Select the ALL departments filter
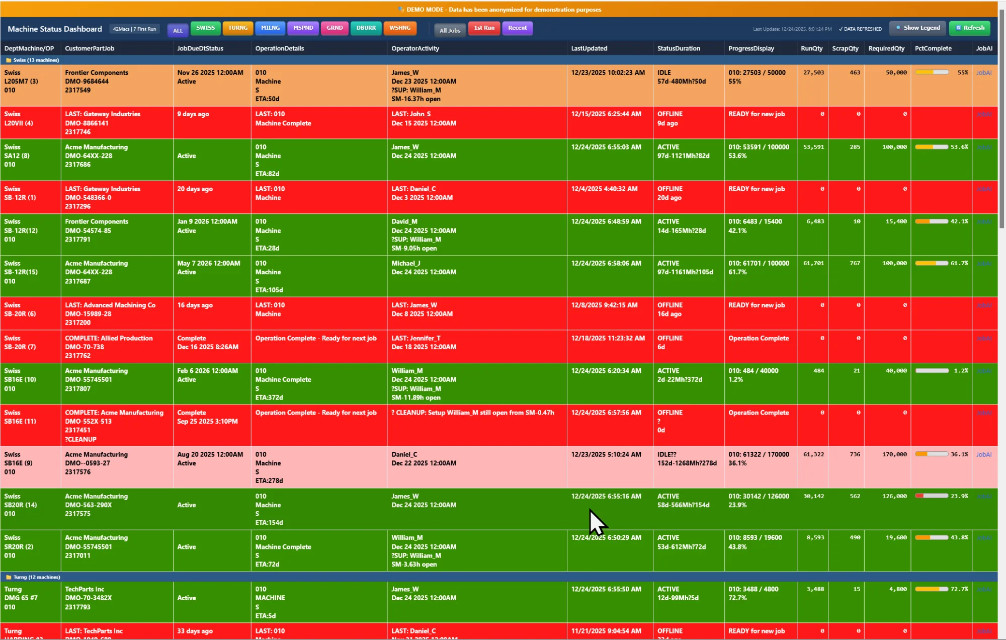The width and height of the screenshot is (1006, 640). click(178, 30)
